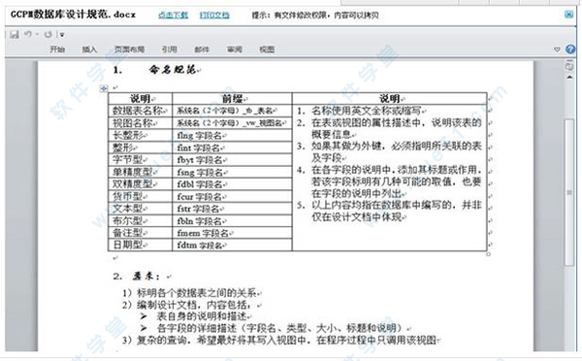
Task: Click the fdtm 字段名 cell
Action: pyautogui.click(x=233, y=246)
